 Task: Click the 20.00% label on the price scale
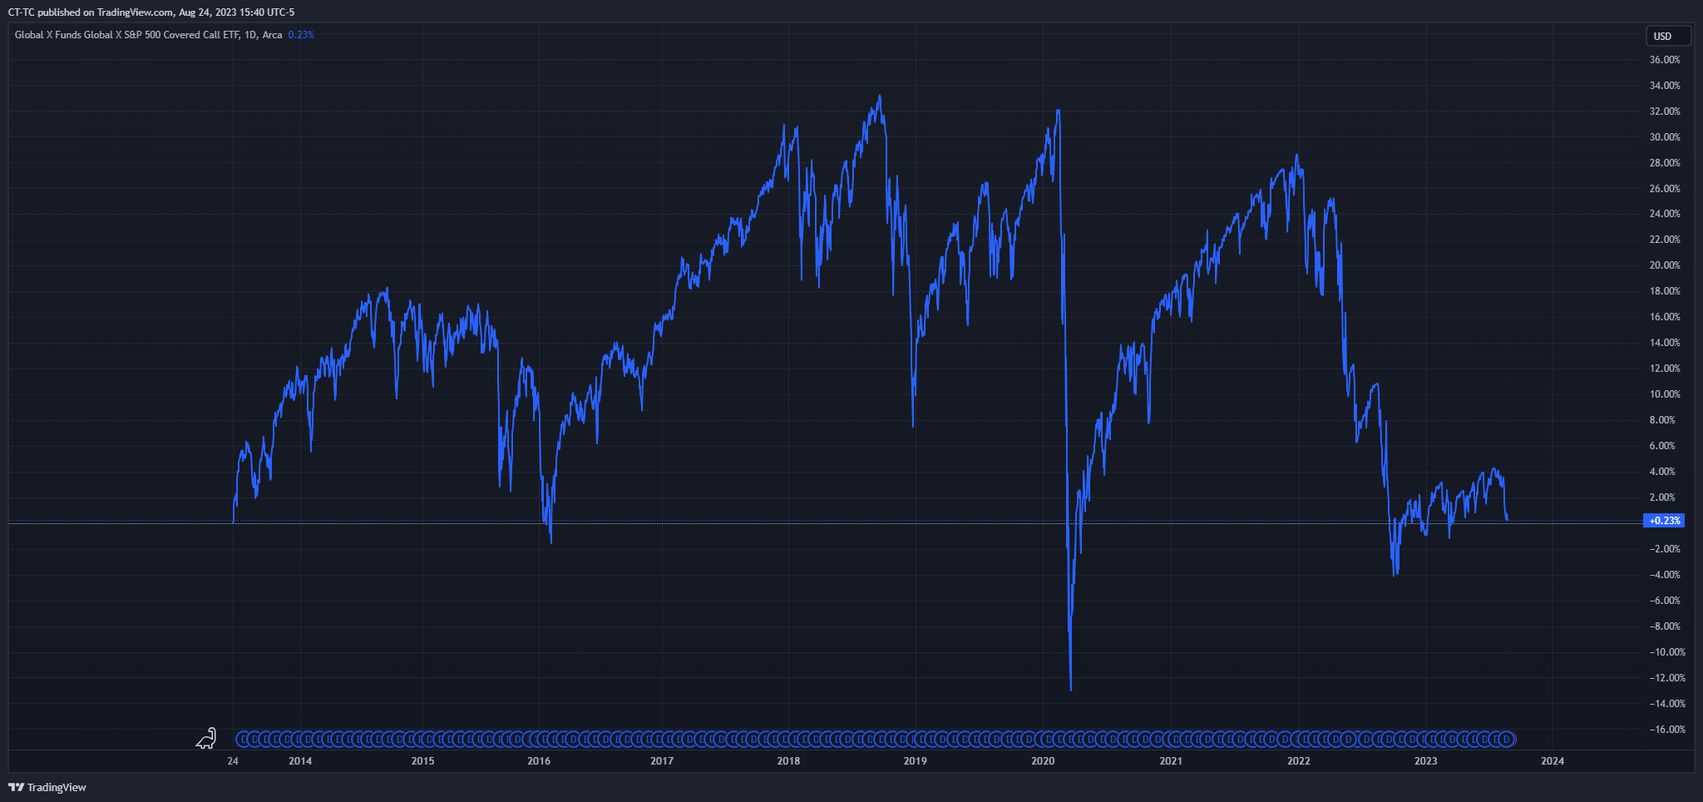click(x=1665, y=265)
